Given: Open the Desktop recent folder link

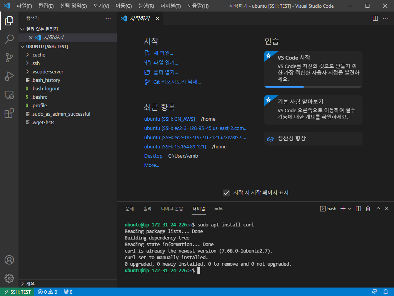Looking at the screenshot, I should click(153, 156).
